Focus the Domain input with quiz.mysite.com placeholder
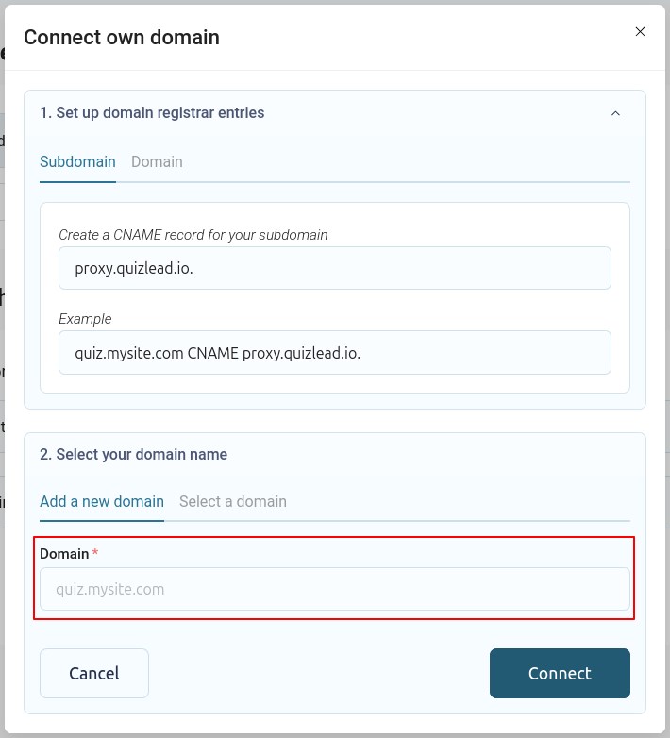The width and height of the screenshot is (670, 738). 335,589
